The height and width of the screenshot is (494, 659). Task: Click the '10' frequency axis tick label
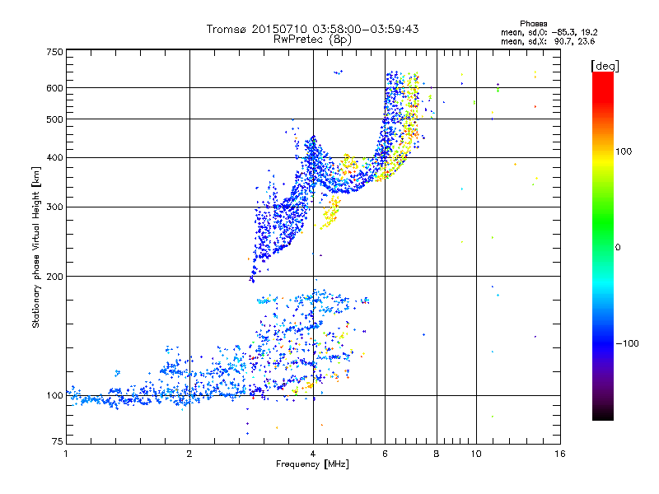click(x=476, y=454)
